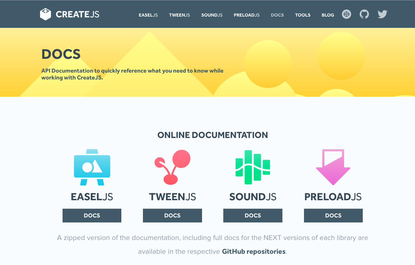Follow the GitHub repositories link
415x265 pixels.
(254, 252)
